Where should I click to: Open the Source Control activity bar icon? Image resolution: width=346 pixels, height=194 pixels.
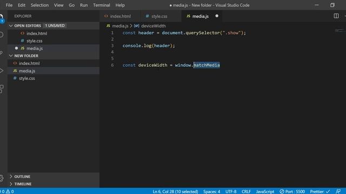[1, 53]
